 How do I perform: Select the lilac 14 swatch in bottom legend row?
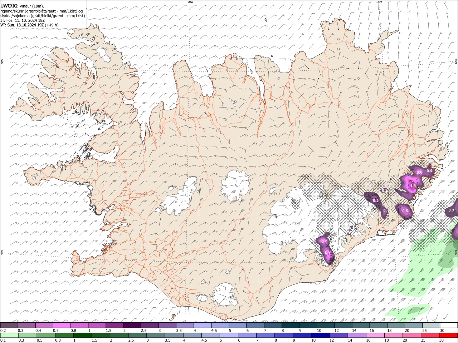(357, 335)
